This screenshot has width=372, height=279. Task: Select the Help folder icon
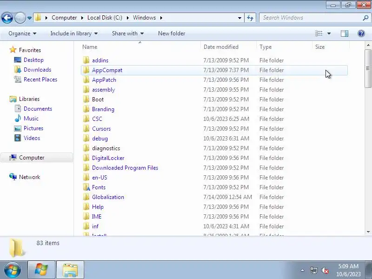click(x=86, y=206)
